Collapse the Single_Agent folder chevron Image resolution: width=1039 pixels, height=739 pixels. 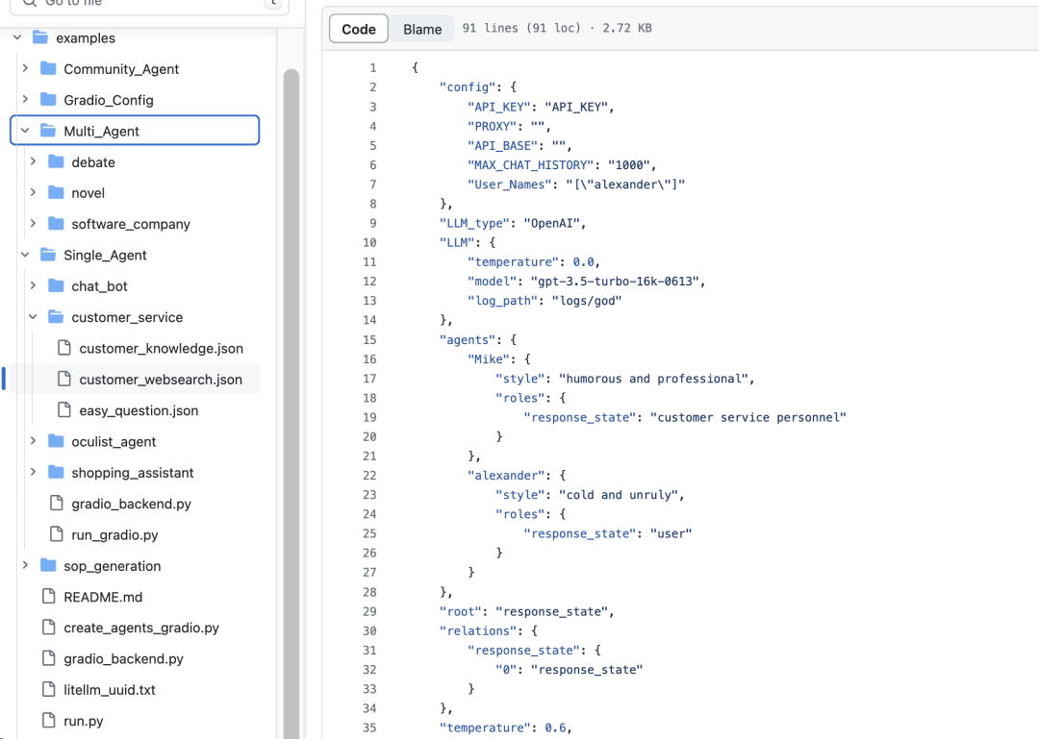pyautogui.click(x=25, y=255)
